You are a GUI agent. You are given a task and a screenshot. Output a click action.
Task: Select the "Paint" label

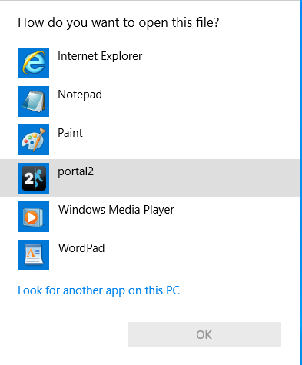click(70, 133)
